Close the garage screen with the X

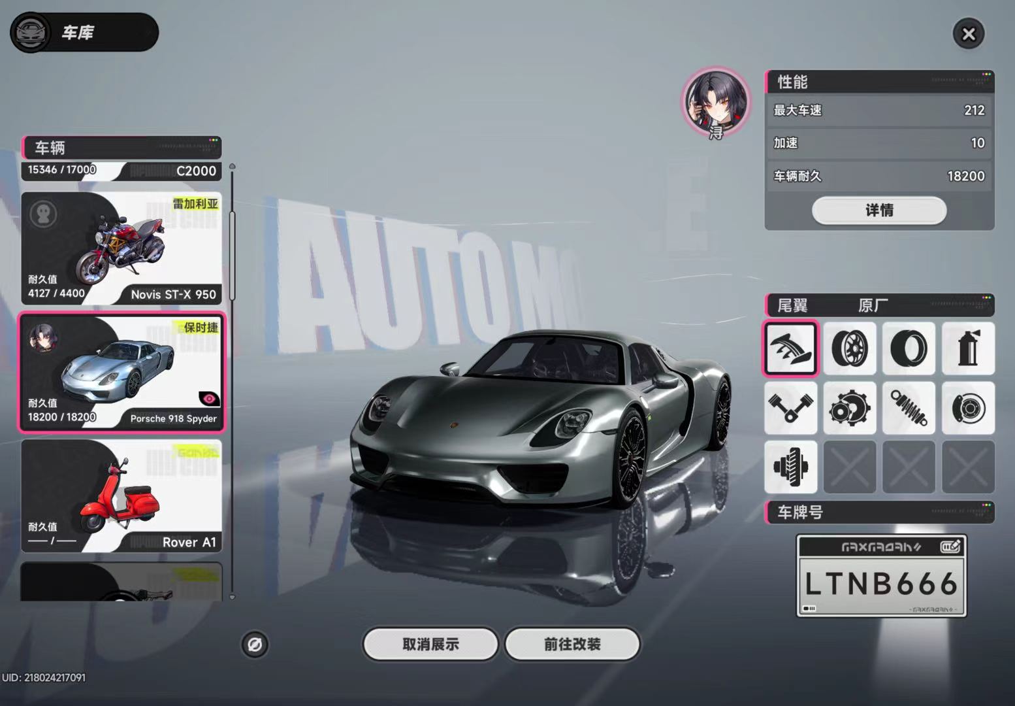pos(969,34)
